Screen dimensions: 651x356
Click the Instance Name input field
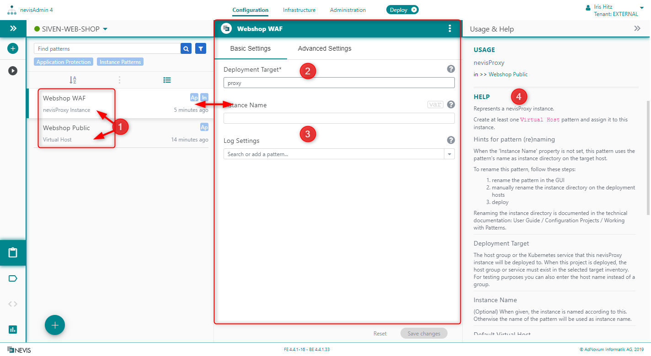coord(339,118)
